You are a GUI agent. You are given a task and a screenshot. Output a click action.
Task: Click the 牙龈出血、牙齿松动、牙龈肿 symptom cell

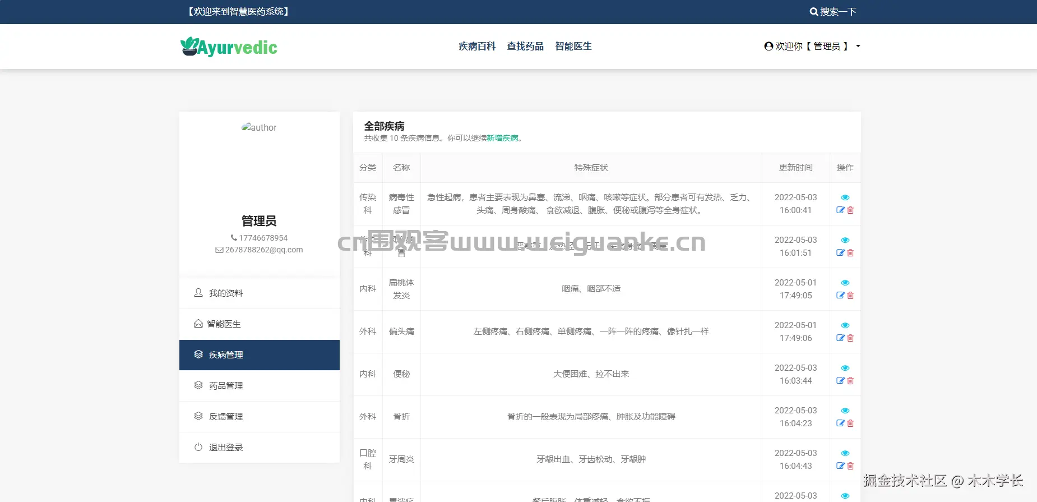click(x=591, y=459)
